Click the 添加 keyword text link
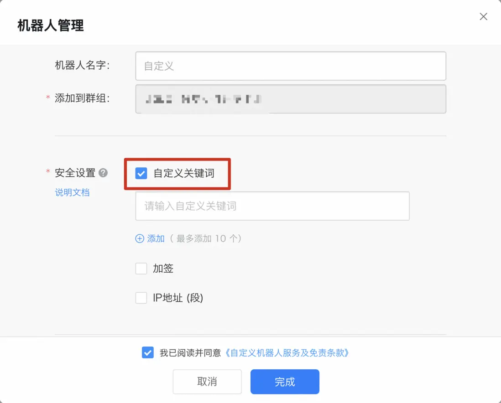Image resolution: width=501 pixels, height=403 pixels. coord(156,238)
